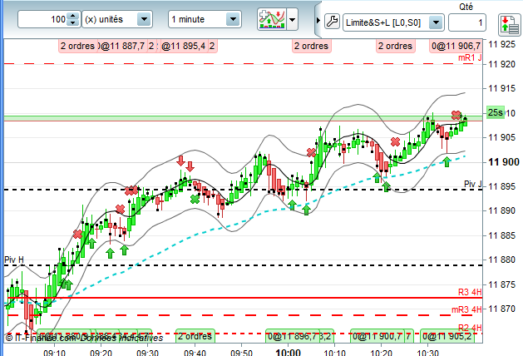This screenshot has height=356, width=523.
Task: Click the 11 870 price on the axis
Action: point(502,309)
